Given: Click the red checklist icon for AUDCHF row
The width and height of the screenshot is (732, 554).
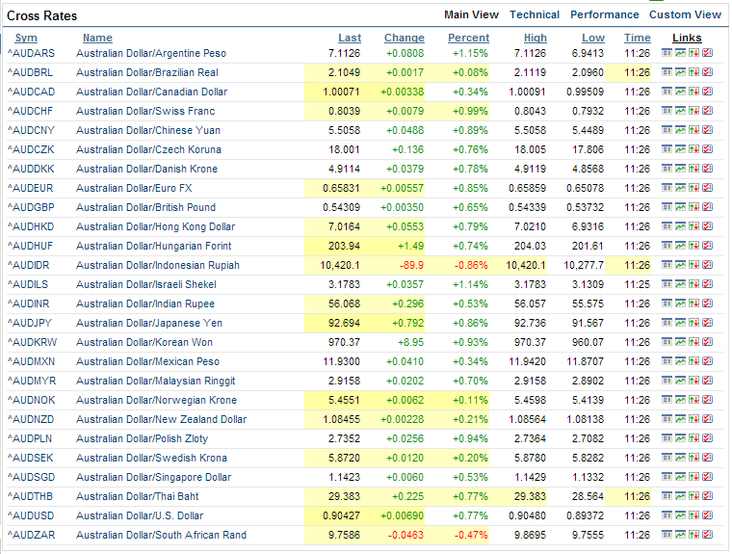Looking at the screenshot, I should coord(707,111).
